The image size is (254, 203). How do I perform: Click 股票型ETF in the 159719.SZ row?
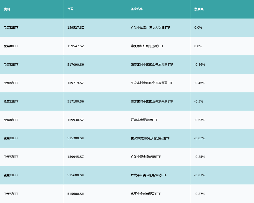point(11,83)
